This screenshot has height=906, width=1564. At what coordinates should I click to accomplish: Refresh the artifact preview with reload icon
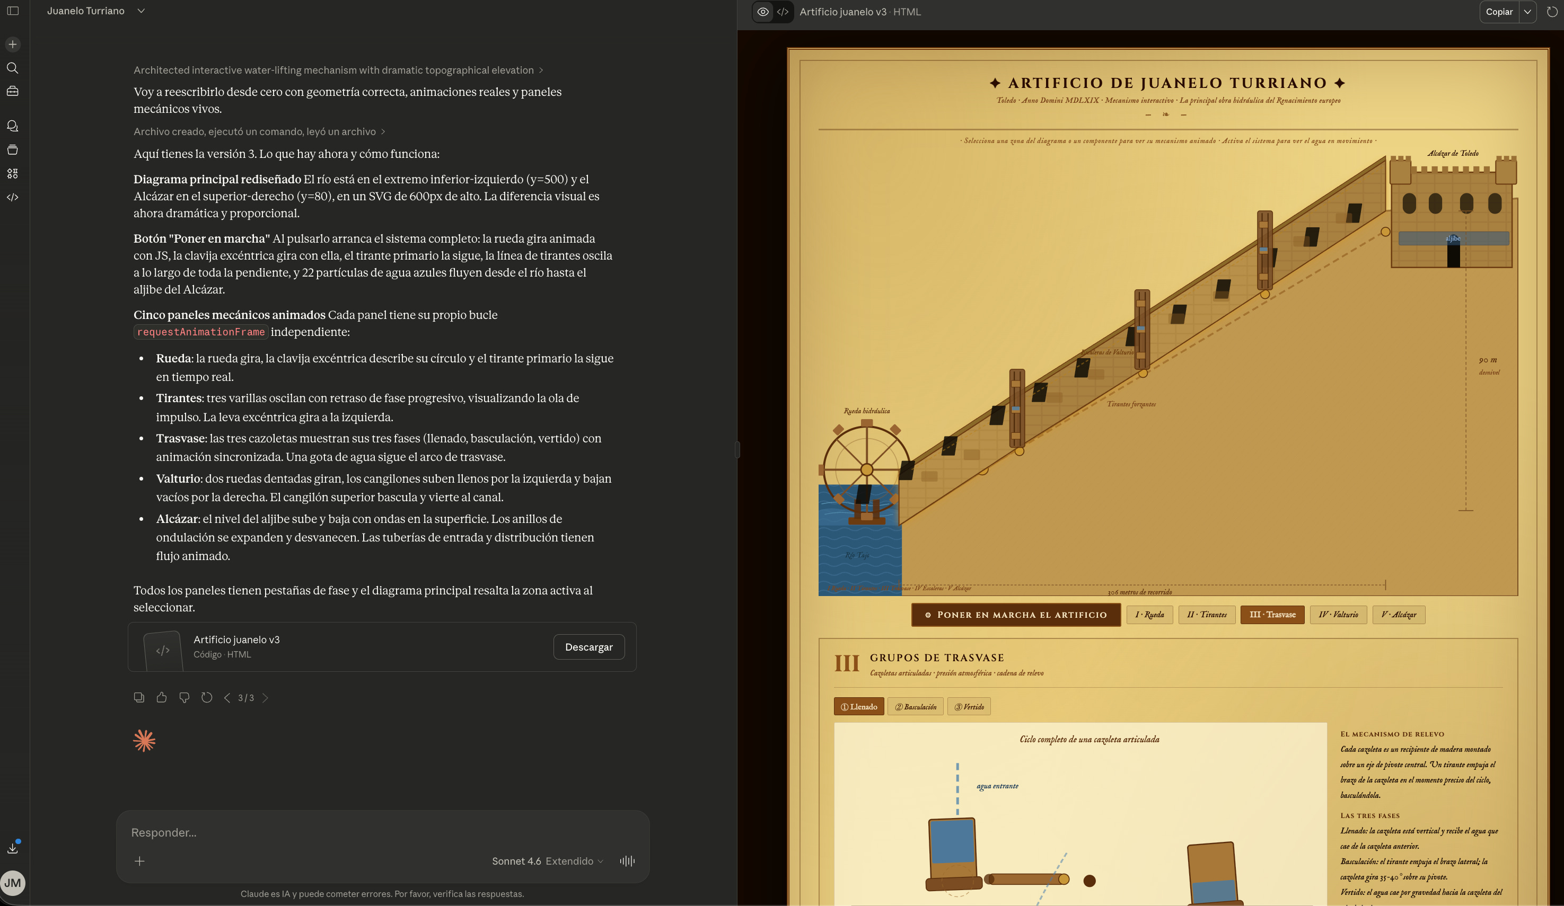(1552, 12)
